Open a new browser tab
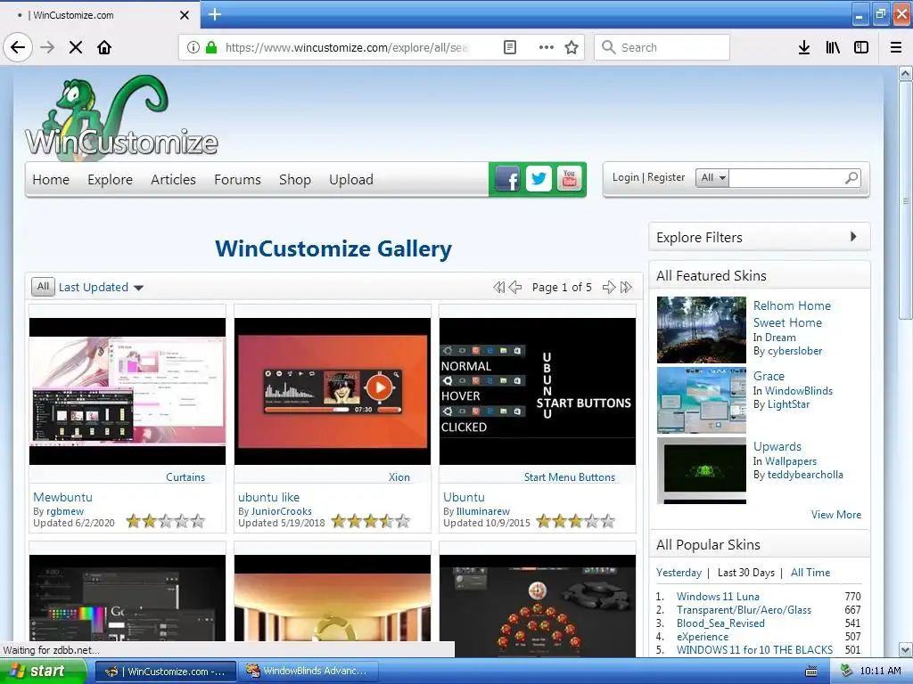The height and width of the screenshot is (684, 913). click(215, 14)
